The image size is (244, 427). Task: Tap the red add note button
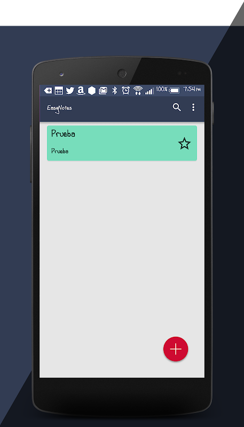(x=176, y=349)
